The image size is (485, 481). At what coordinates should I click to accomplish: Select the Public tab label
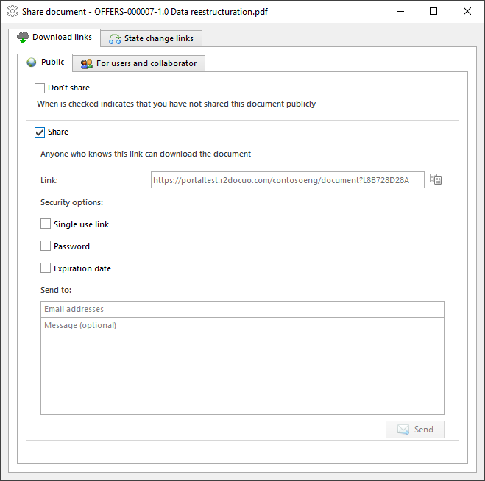[52, 62]
